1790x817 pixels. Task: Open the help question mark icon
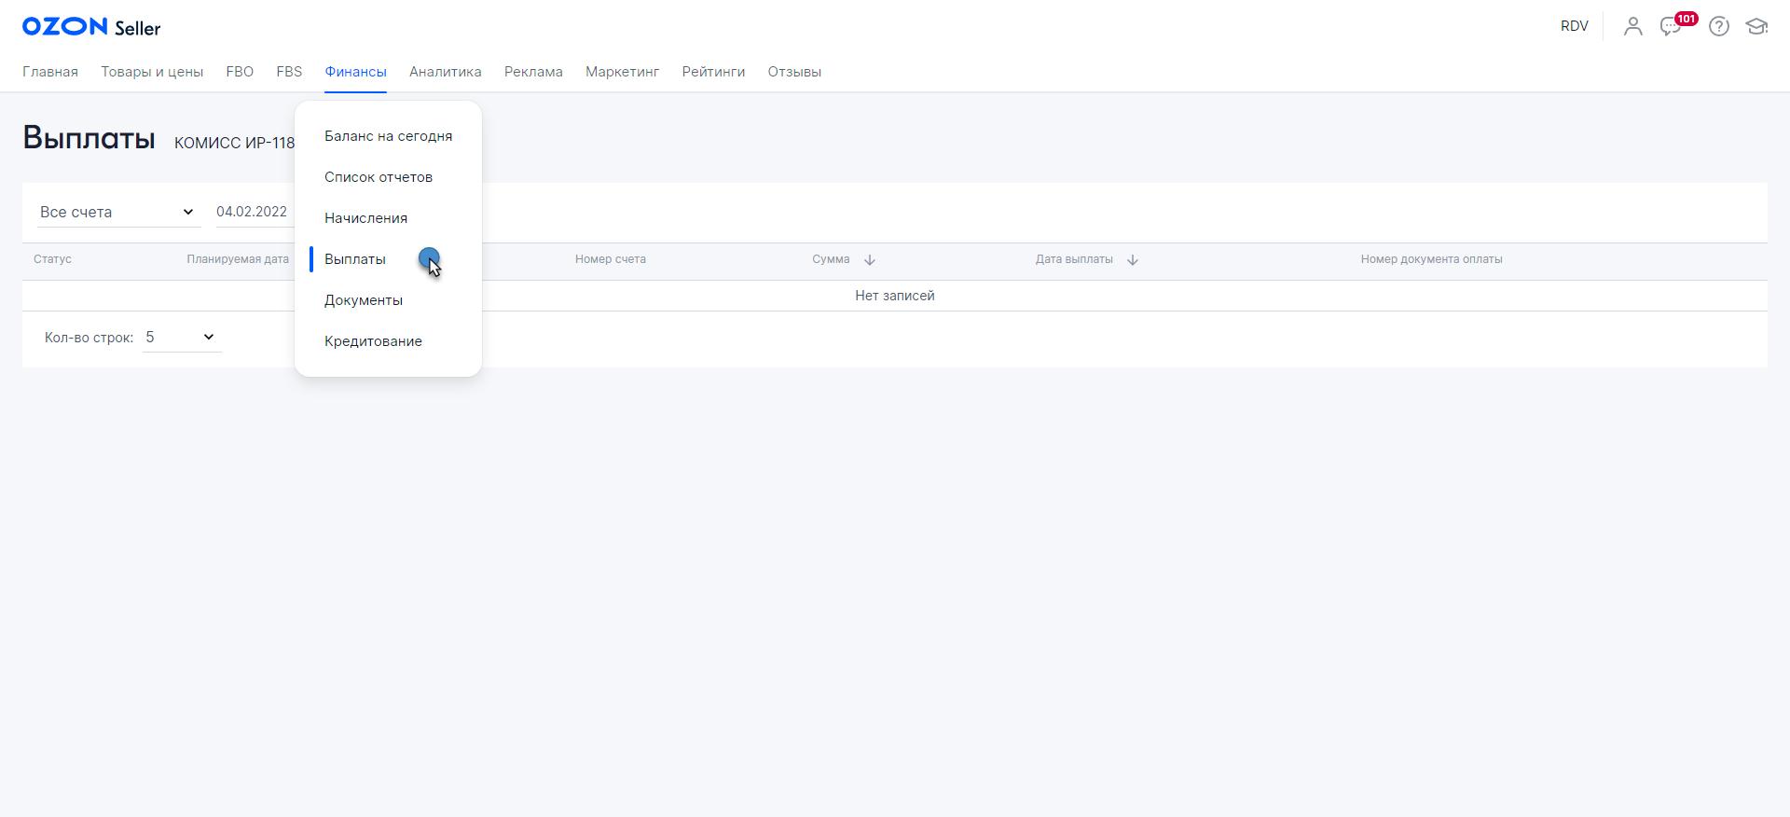coord(1719,26)
